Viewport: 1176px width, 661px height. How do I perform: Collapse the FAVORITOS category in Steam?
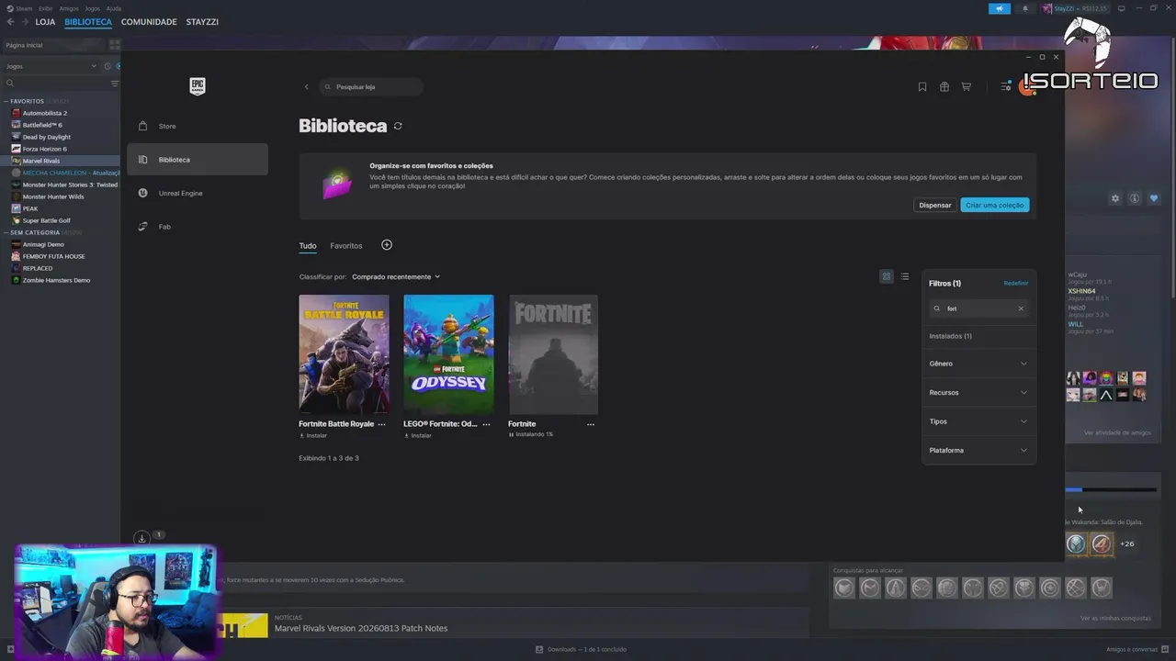click(7, 101)
